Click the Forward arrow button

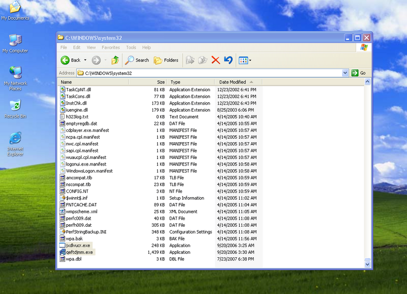coord(96,60)
